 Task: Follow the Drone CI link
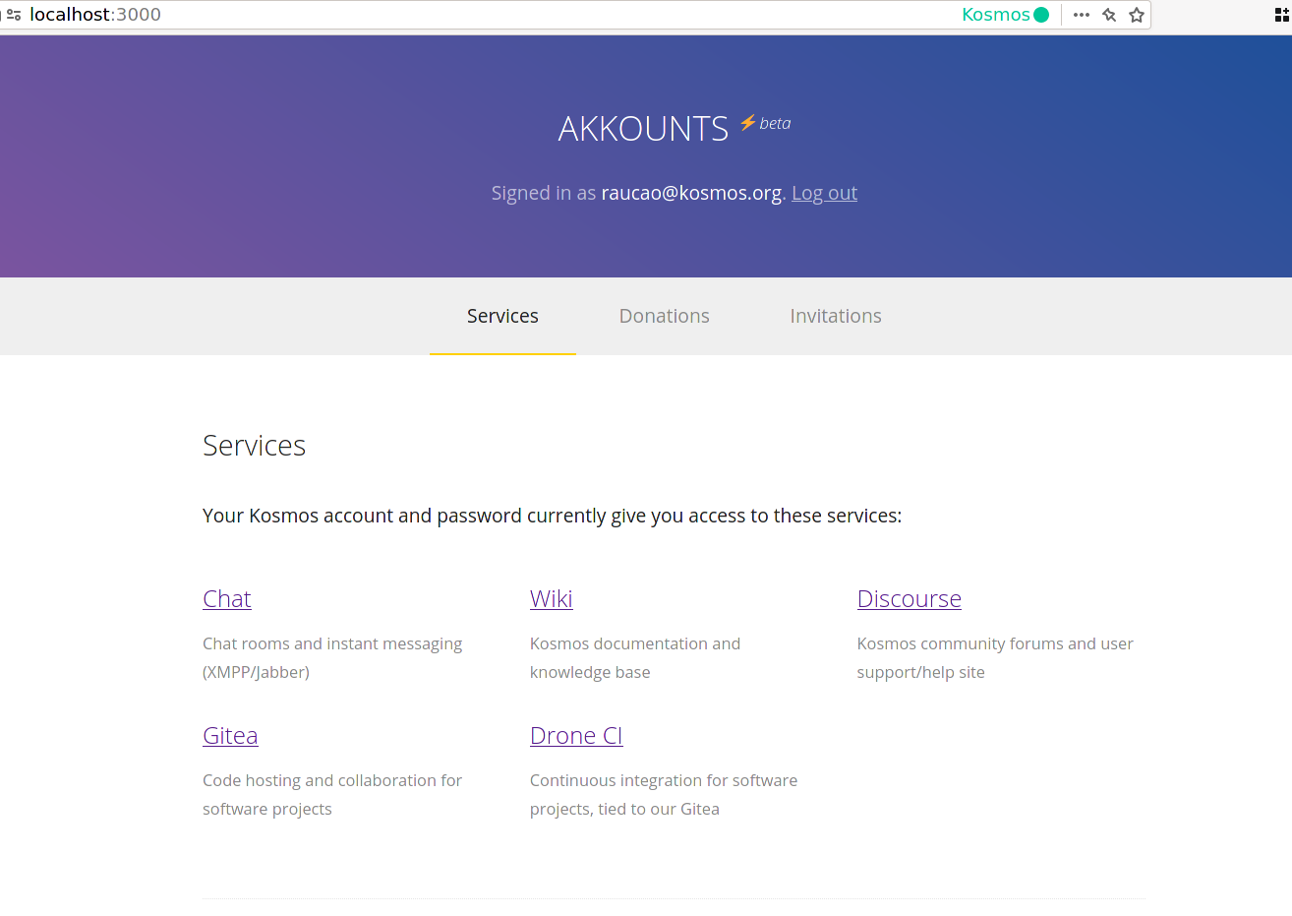click(576, 736)
